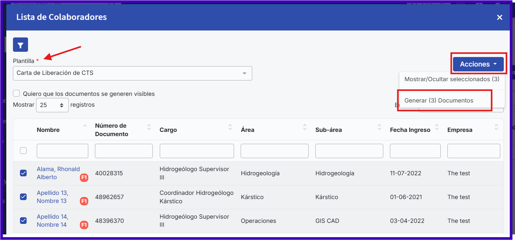Open the Apellido 13, Nombre 13 link
This screenshot has height=240, width=515.
52,197
